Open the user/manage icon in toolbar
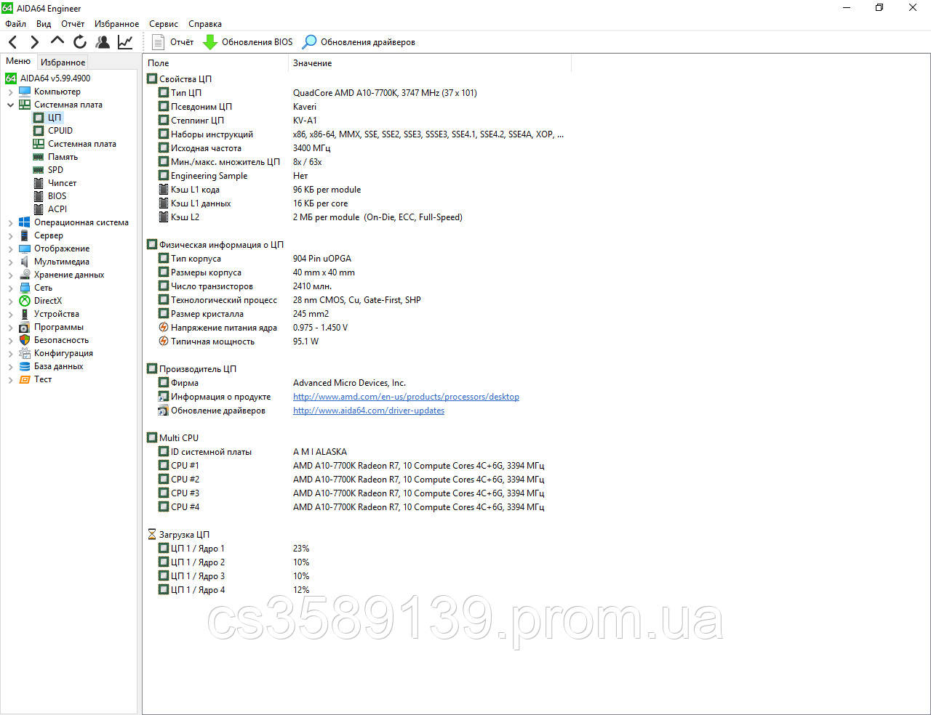The image size is (931, 715). click(x=103, y=42)
